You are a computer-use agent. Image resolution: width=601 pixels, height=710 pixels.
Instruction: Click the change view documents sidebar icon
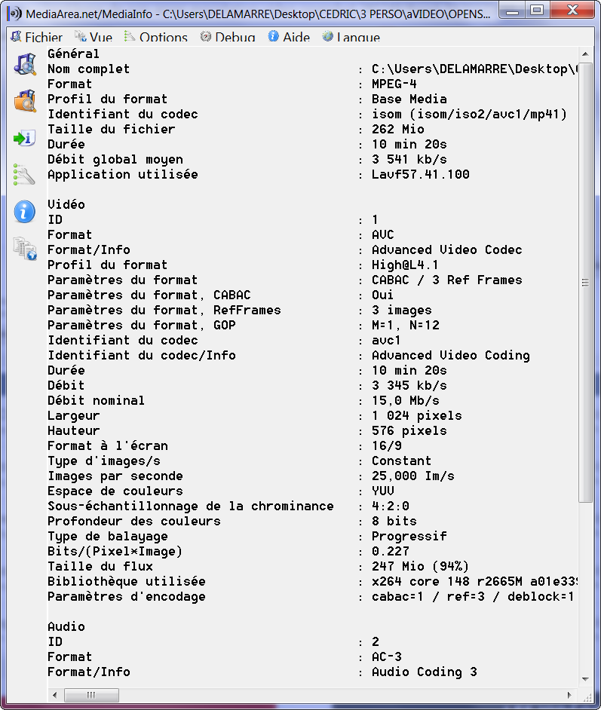[25, 249]
